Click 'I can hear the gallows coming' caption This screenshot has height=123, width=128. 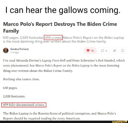click(63, 10)
